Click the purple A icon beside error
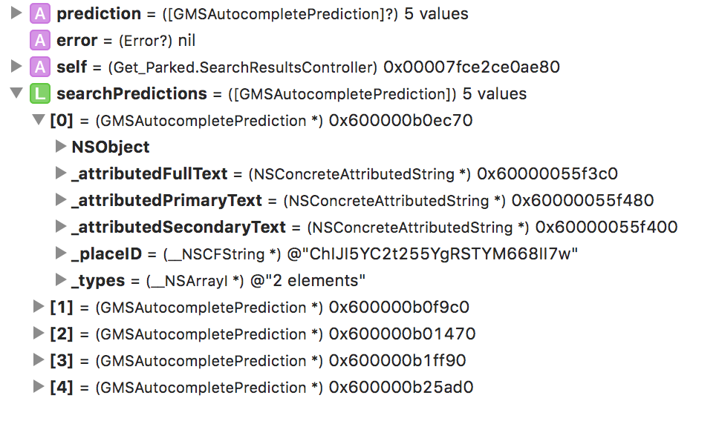 tap(39, 40)
